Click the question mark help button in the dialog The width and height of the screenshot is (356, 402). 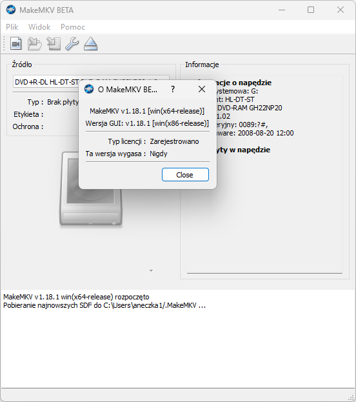[x=173, y=89]
